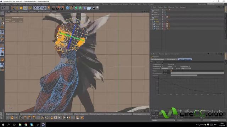Toggle Restrict checkbox in soft selection
Viewport: 227px width, 127px height.
[189, 66]
